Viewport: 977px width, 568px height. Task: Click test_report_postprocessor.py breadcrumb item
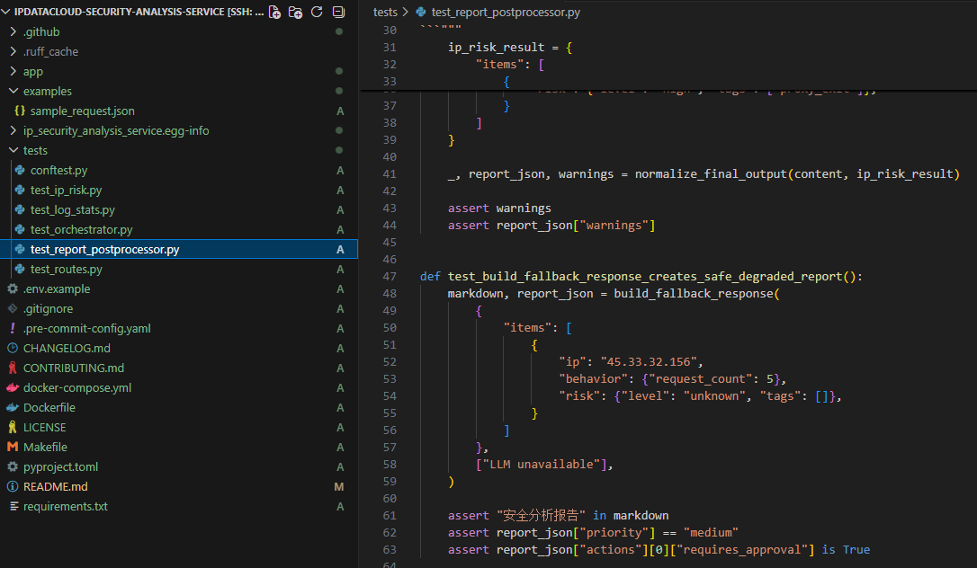[506, 13]
